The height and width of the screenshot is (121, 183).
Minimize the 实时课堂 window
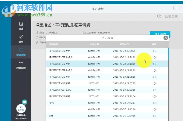pos(169,8)
